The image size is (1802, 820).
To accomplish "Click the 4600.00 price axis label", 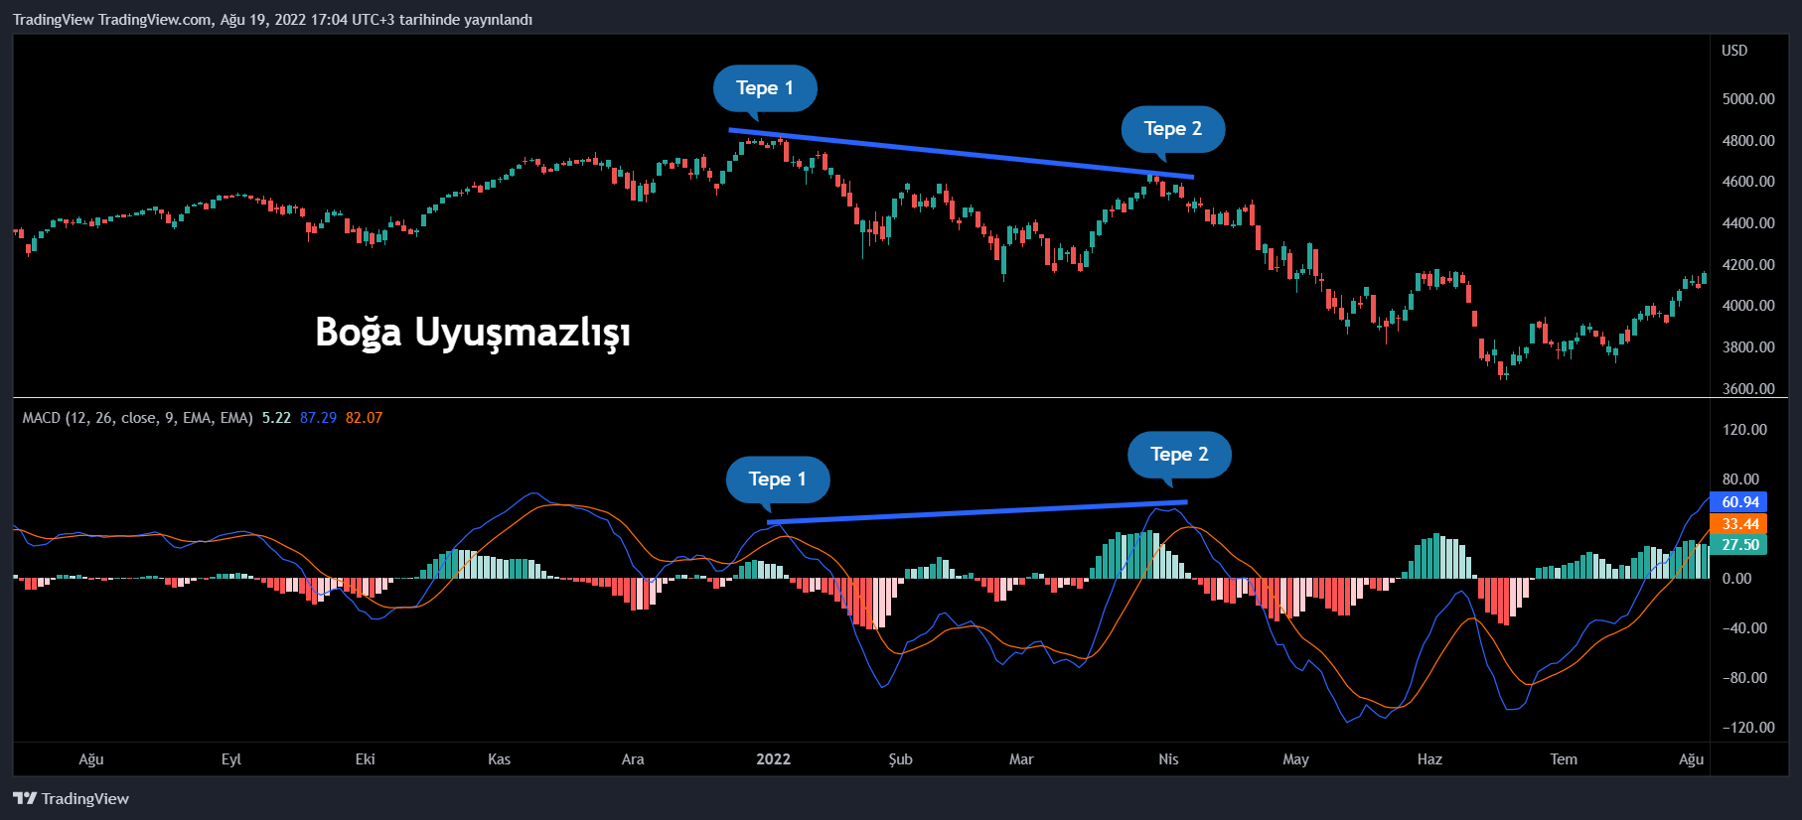I will [1748, 182].
